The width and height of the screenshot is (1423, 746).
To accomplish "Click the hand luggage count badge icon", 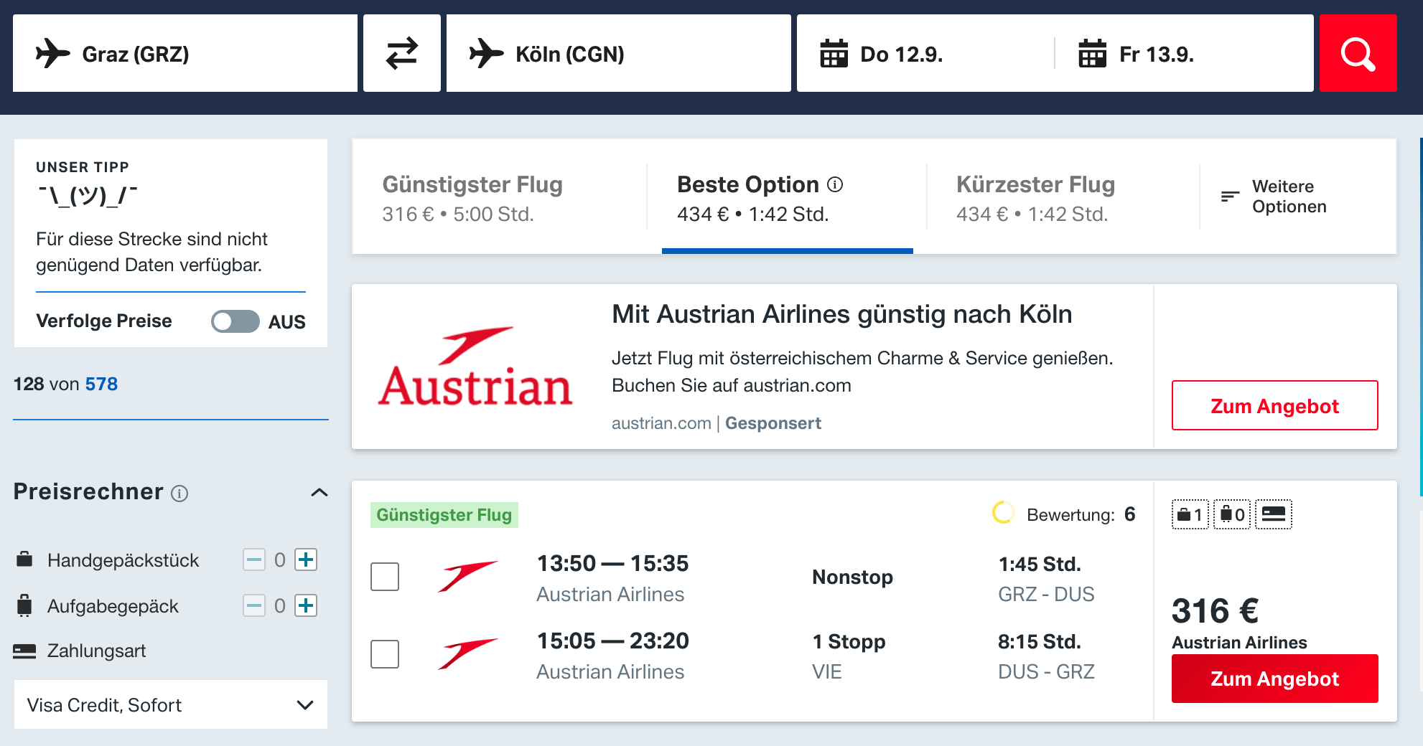I will tap(1190, 514).
